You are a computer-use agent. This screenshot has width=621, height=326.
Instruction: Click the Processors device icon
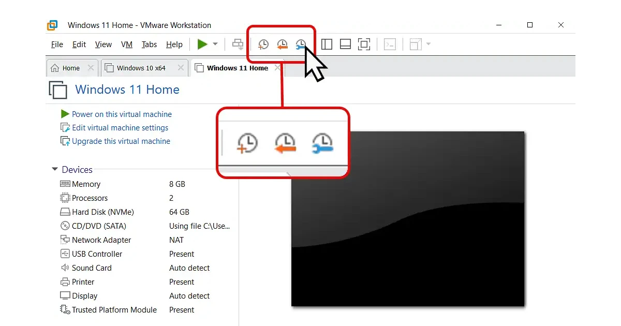click(x=65, y=198)
